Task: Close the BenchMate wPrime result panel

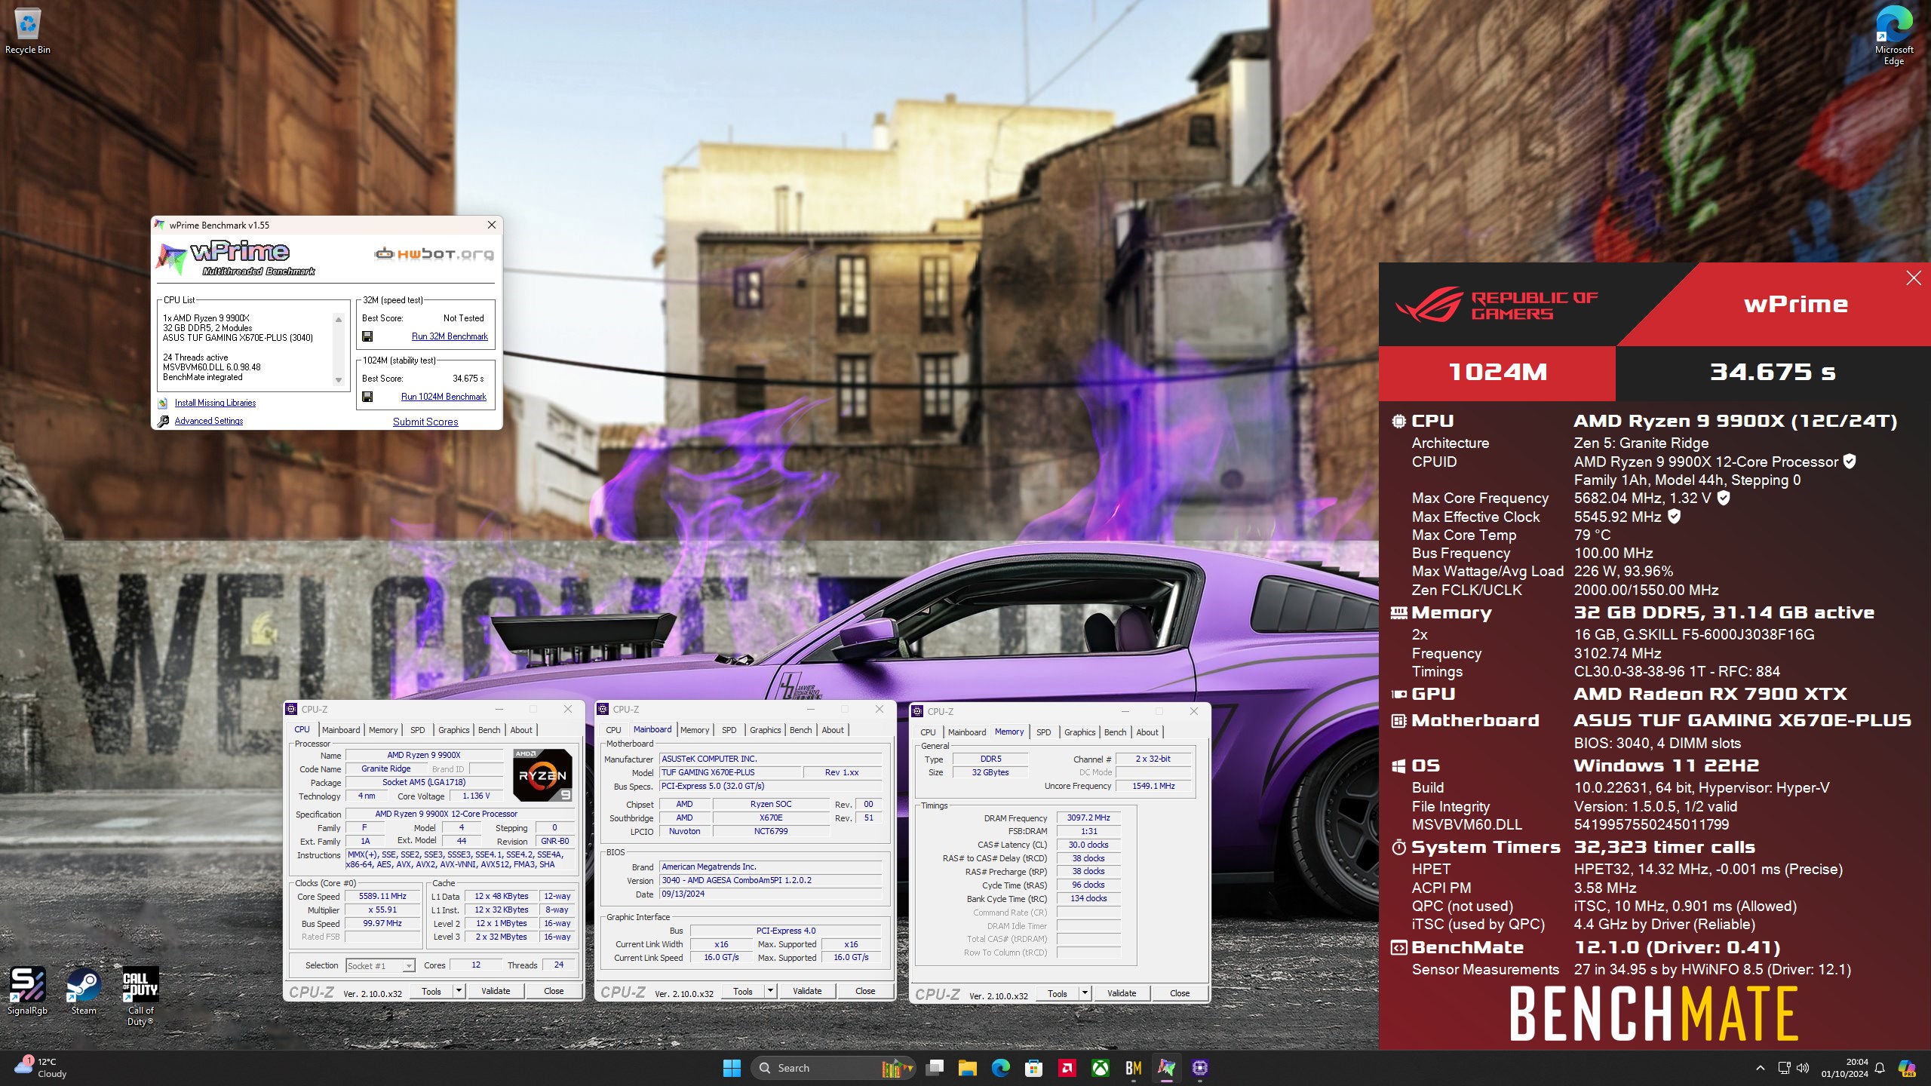Action: tap(1914, 278)
